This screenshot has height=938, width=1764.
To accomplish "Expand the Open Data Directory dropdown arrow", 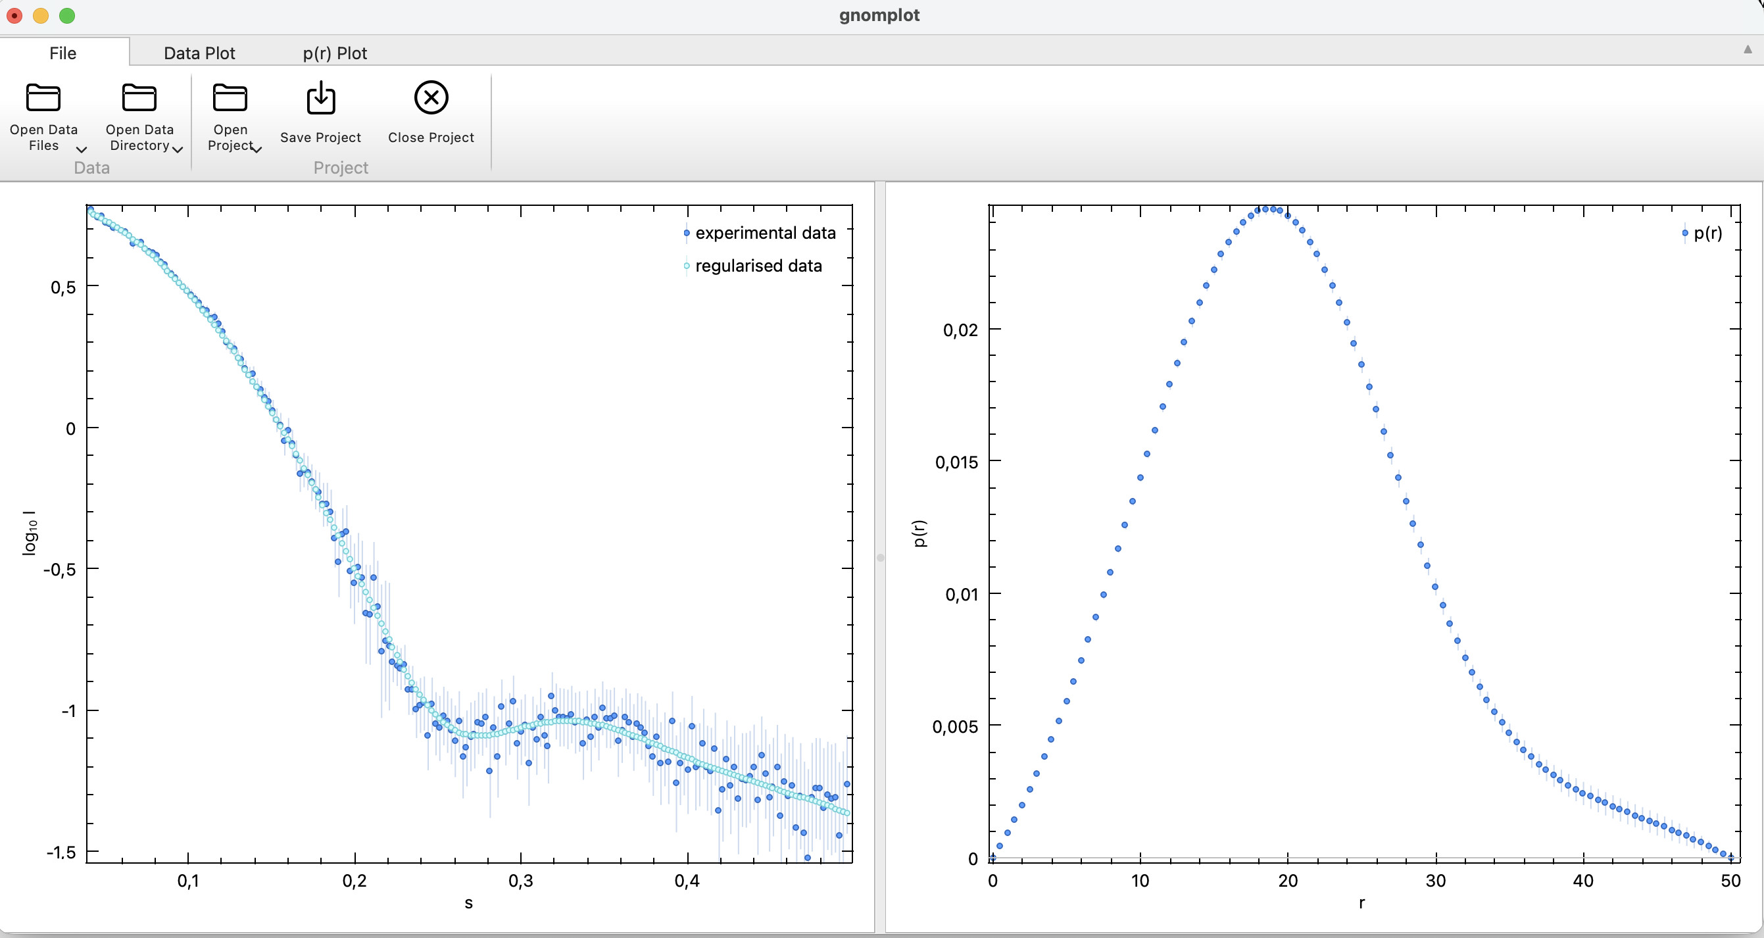I will [x=178, y=149].
